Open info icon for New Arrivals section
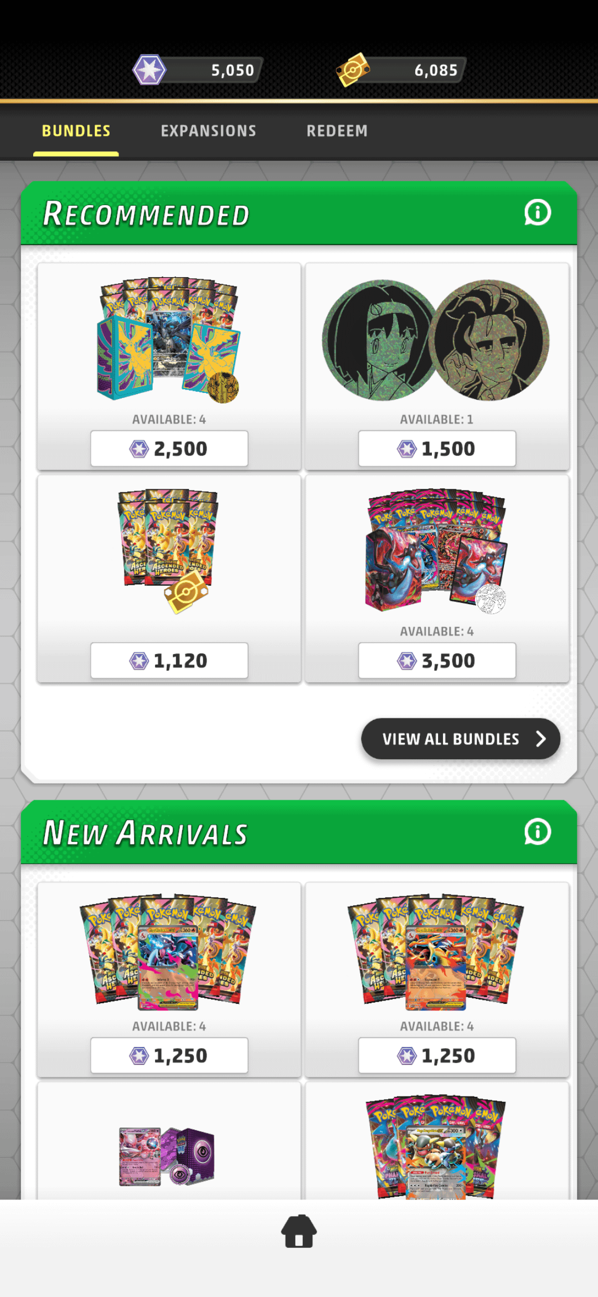The image size is (598, 1297). (x=538, y=832)
